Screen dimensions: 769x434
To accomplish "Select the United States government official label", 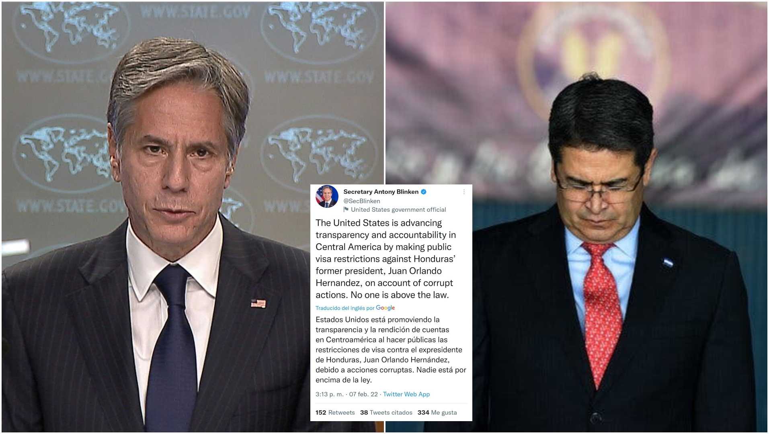I will 398,209.
